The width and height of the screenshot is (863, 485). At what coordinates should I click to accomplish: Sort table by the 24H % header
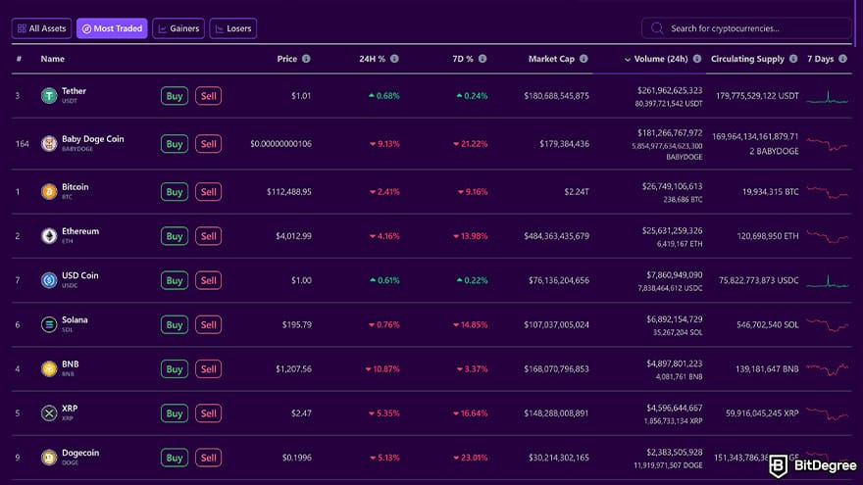[373, 59]
